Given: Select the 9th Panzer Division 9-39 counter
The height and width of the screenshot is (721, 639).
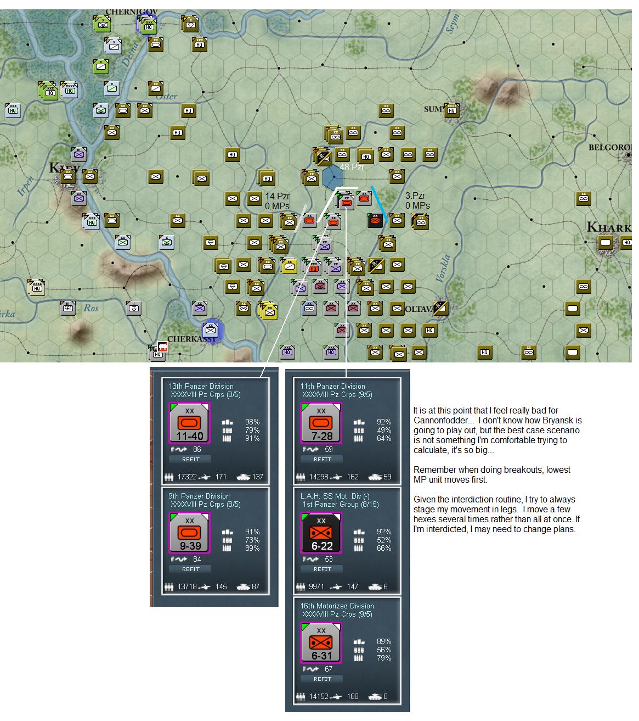Looking at the screenshot, I should tap(189, 533).
